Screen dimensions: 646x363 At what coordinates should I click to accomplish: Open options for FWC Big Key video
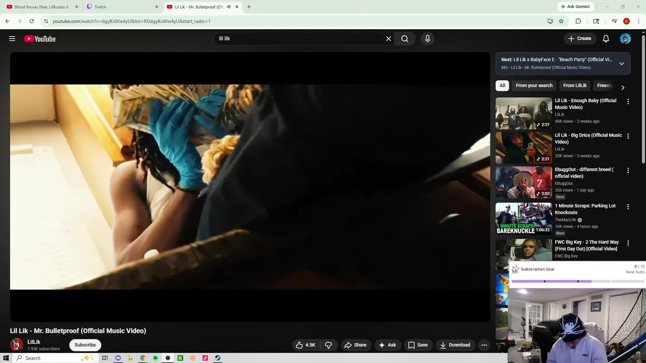point(628,243)
